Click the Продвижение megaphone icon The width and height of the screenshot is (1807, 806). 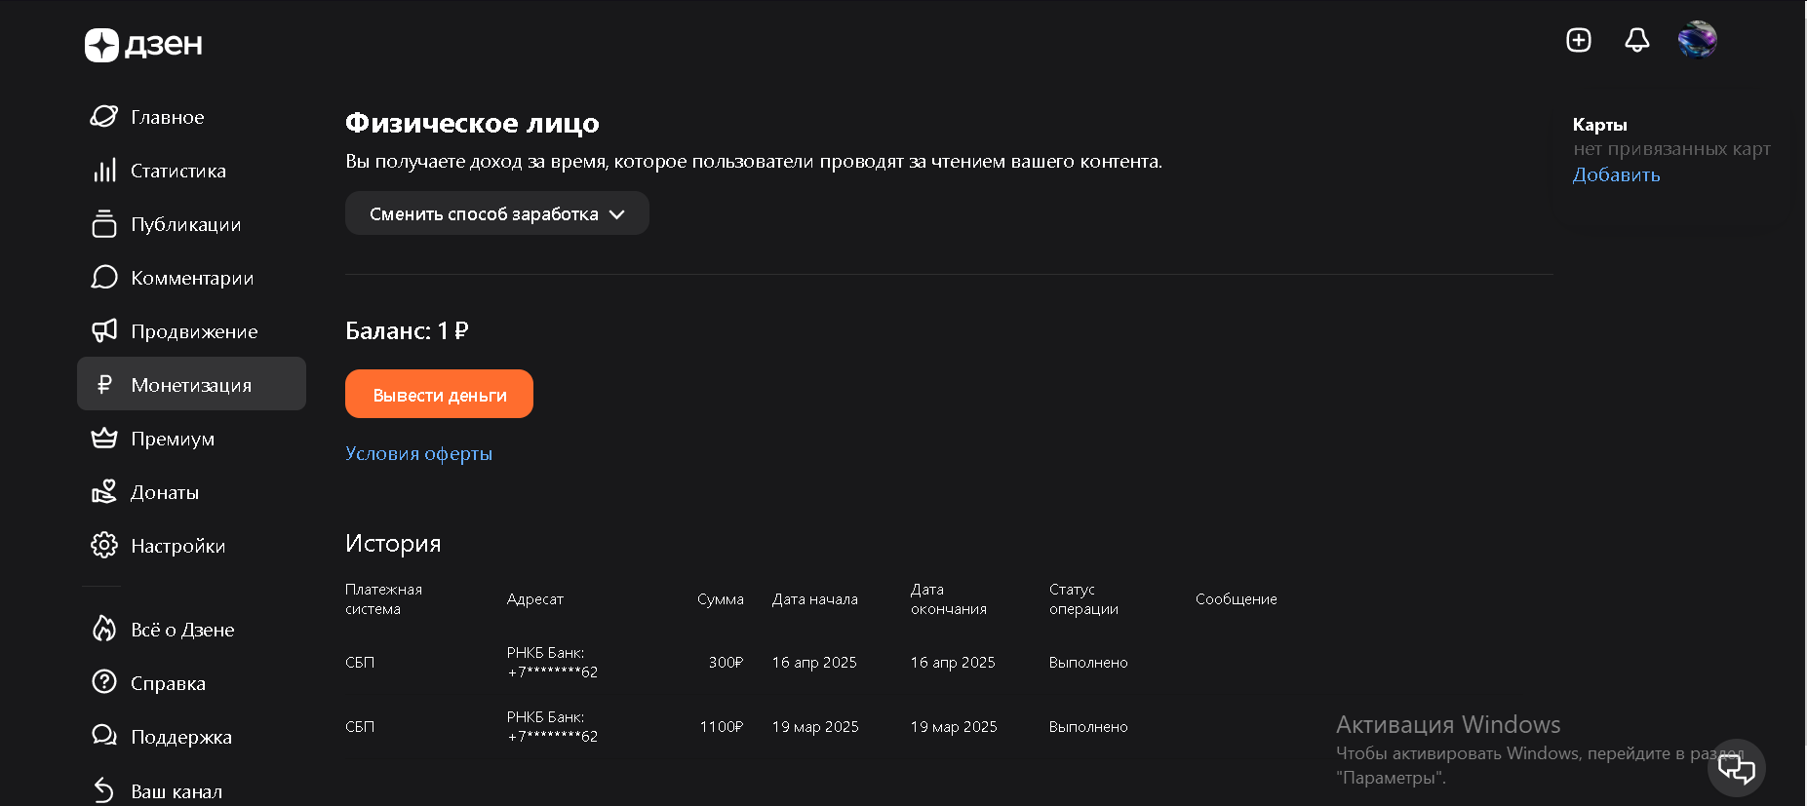tap(104, 331)
